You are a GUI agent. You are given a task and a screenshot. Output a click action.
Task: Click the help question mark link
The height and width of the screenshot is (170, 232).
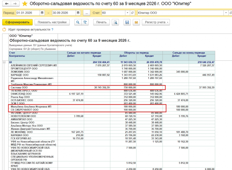pos(52,30)
